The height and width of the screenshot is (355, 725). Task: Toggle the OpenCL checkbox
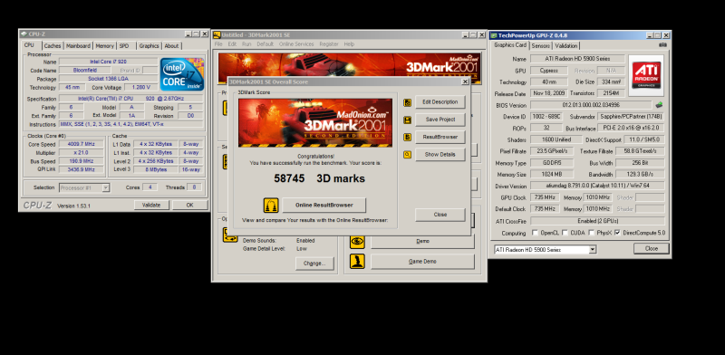point(535,233)
